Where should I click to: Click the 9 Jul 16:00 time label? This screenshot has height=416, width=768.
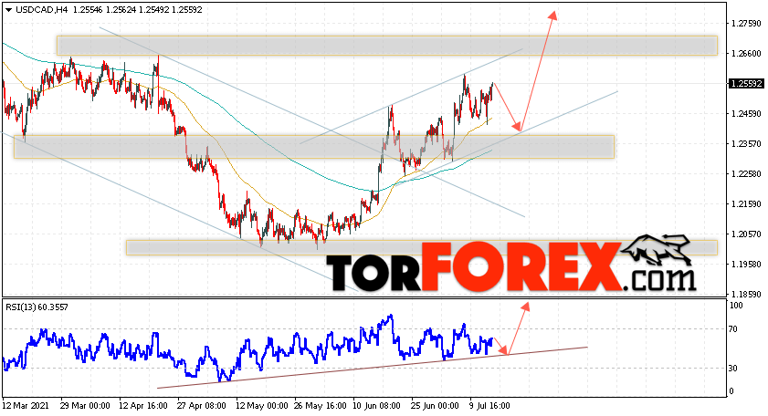[489, 406]
